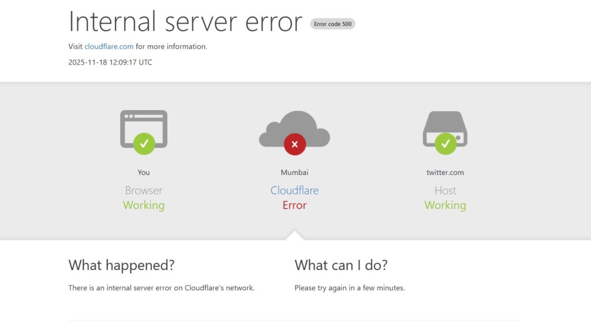591x333 pixels.
Task: Click the twitter.com hostname label
Action: [x=445, y=172]
